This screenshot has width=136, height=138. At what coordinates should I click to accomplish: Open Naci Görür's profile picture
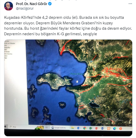point(9,6)
